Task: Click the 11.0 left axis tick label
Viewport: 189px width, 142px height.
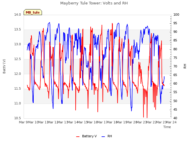Action: [x=18, y=103]
